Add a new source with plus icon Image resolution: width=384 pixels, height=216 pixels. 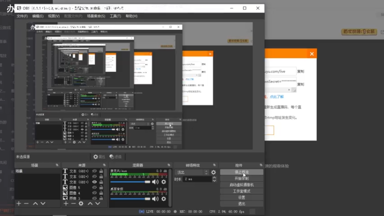(x=66, y=204)
